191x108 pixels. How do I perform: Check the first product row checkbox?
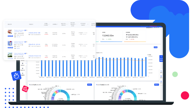[x=5, y=34]
